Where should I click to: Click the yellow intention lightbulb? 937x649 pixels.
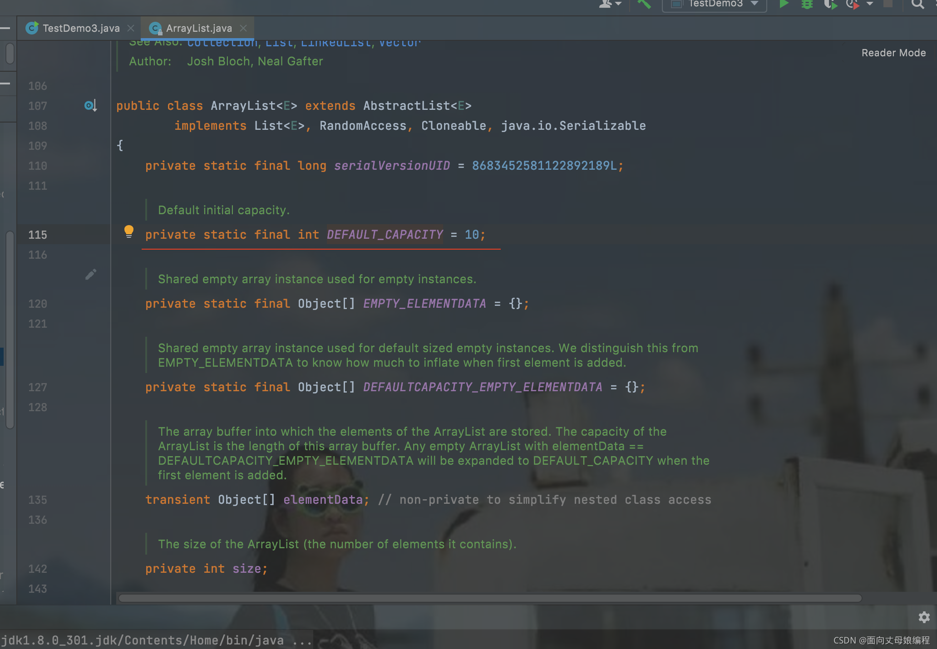129,231
